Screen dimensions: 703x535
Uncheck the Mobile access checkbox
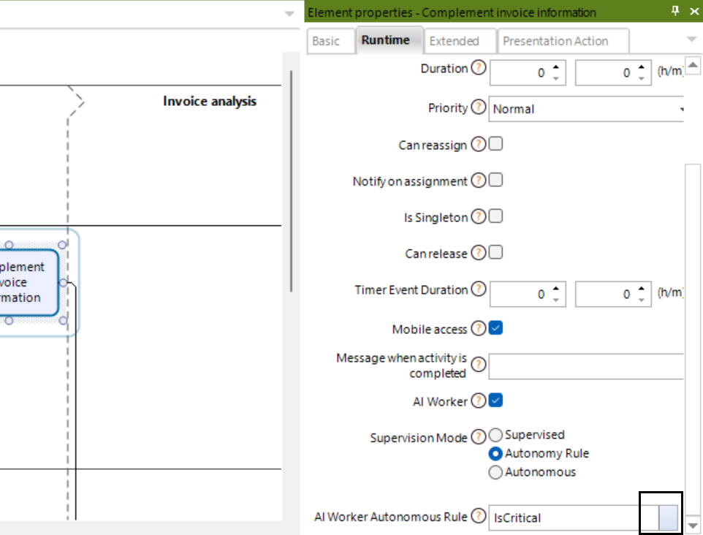(x=495, y=328)
